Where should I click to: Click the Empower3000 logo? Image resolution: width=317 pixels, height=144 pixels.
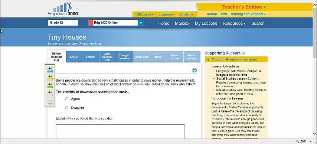coord(63,9)
